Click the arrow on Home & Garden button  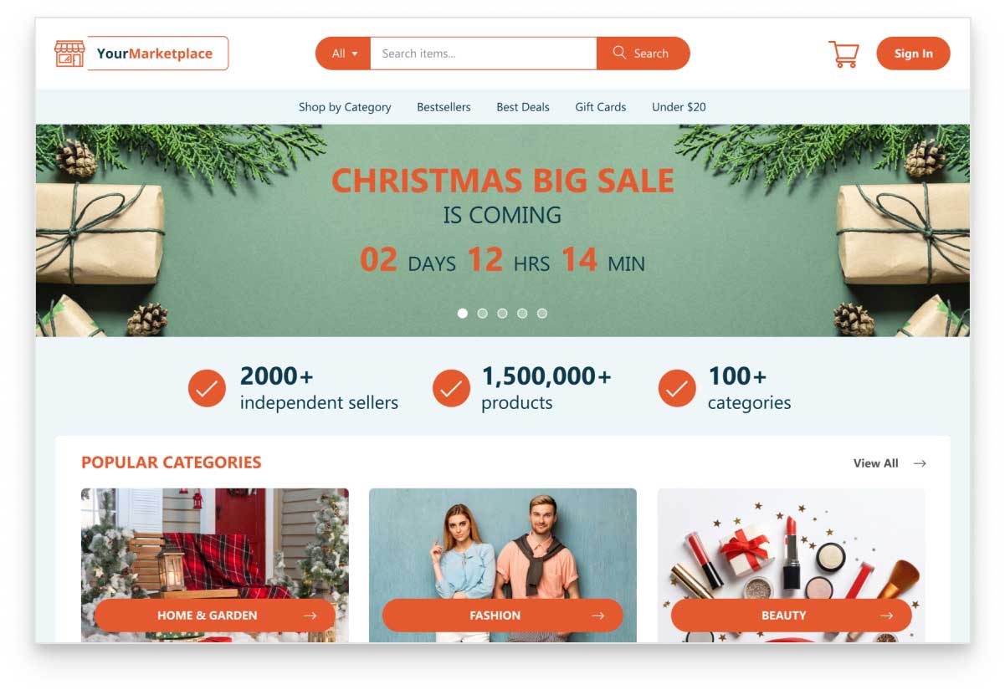310,616
